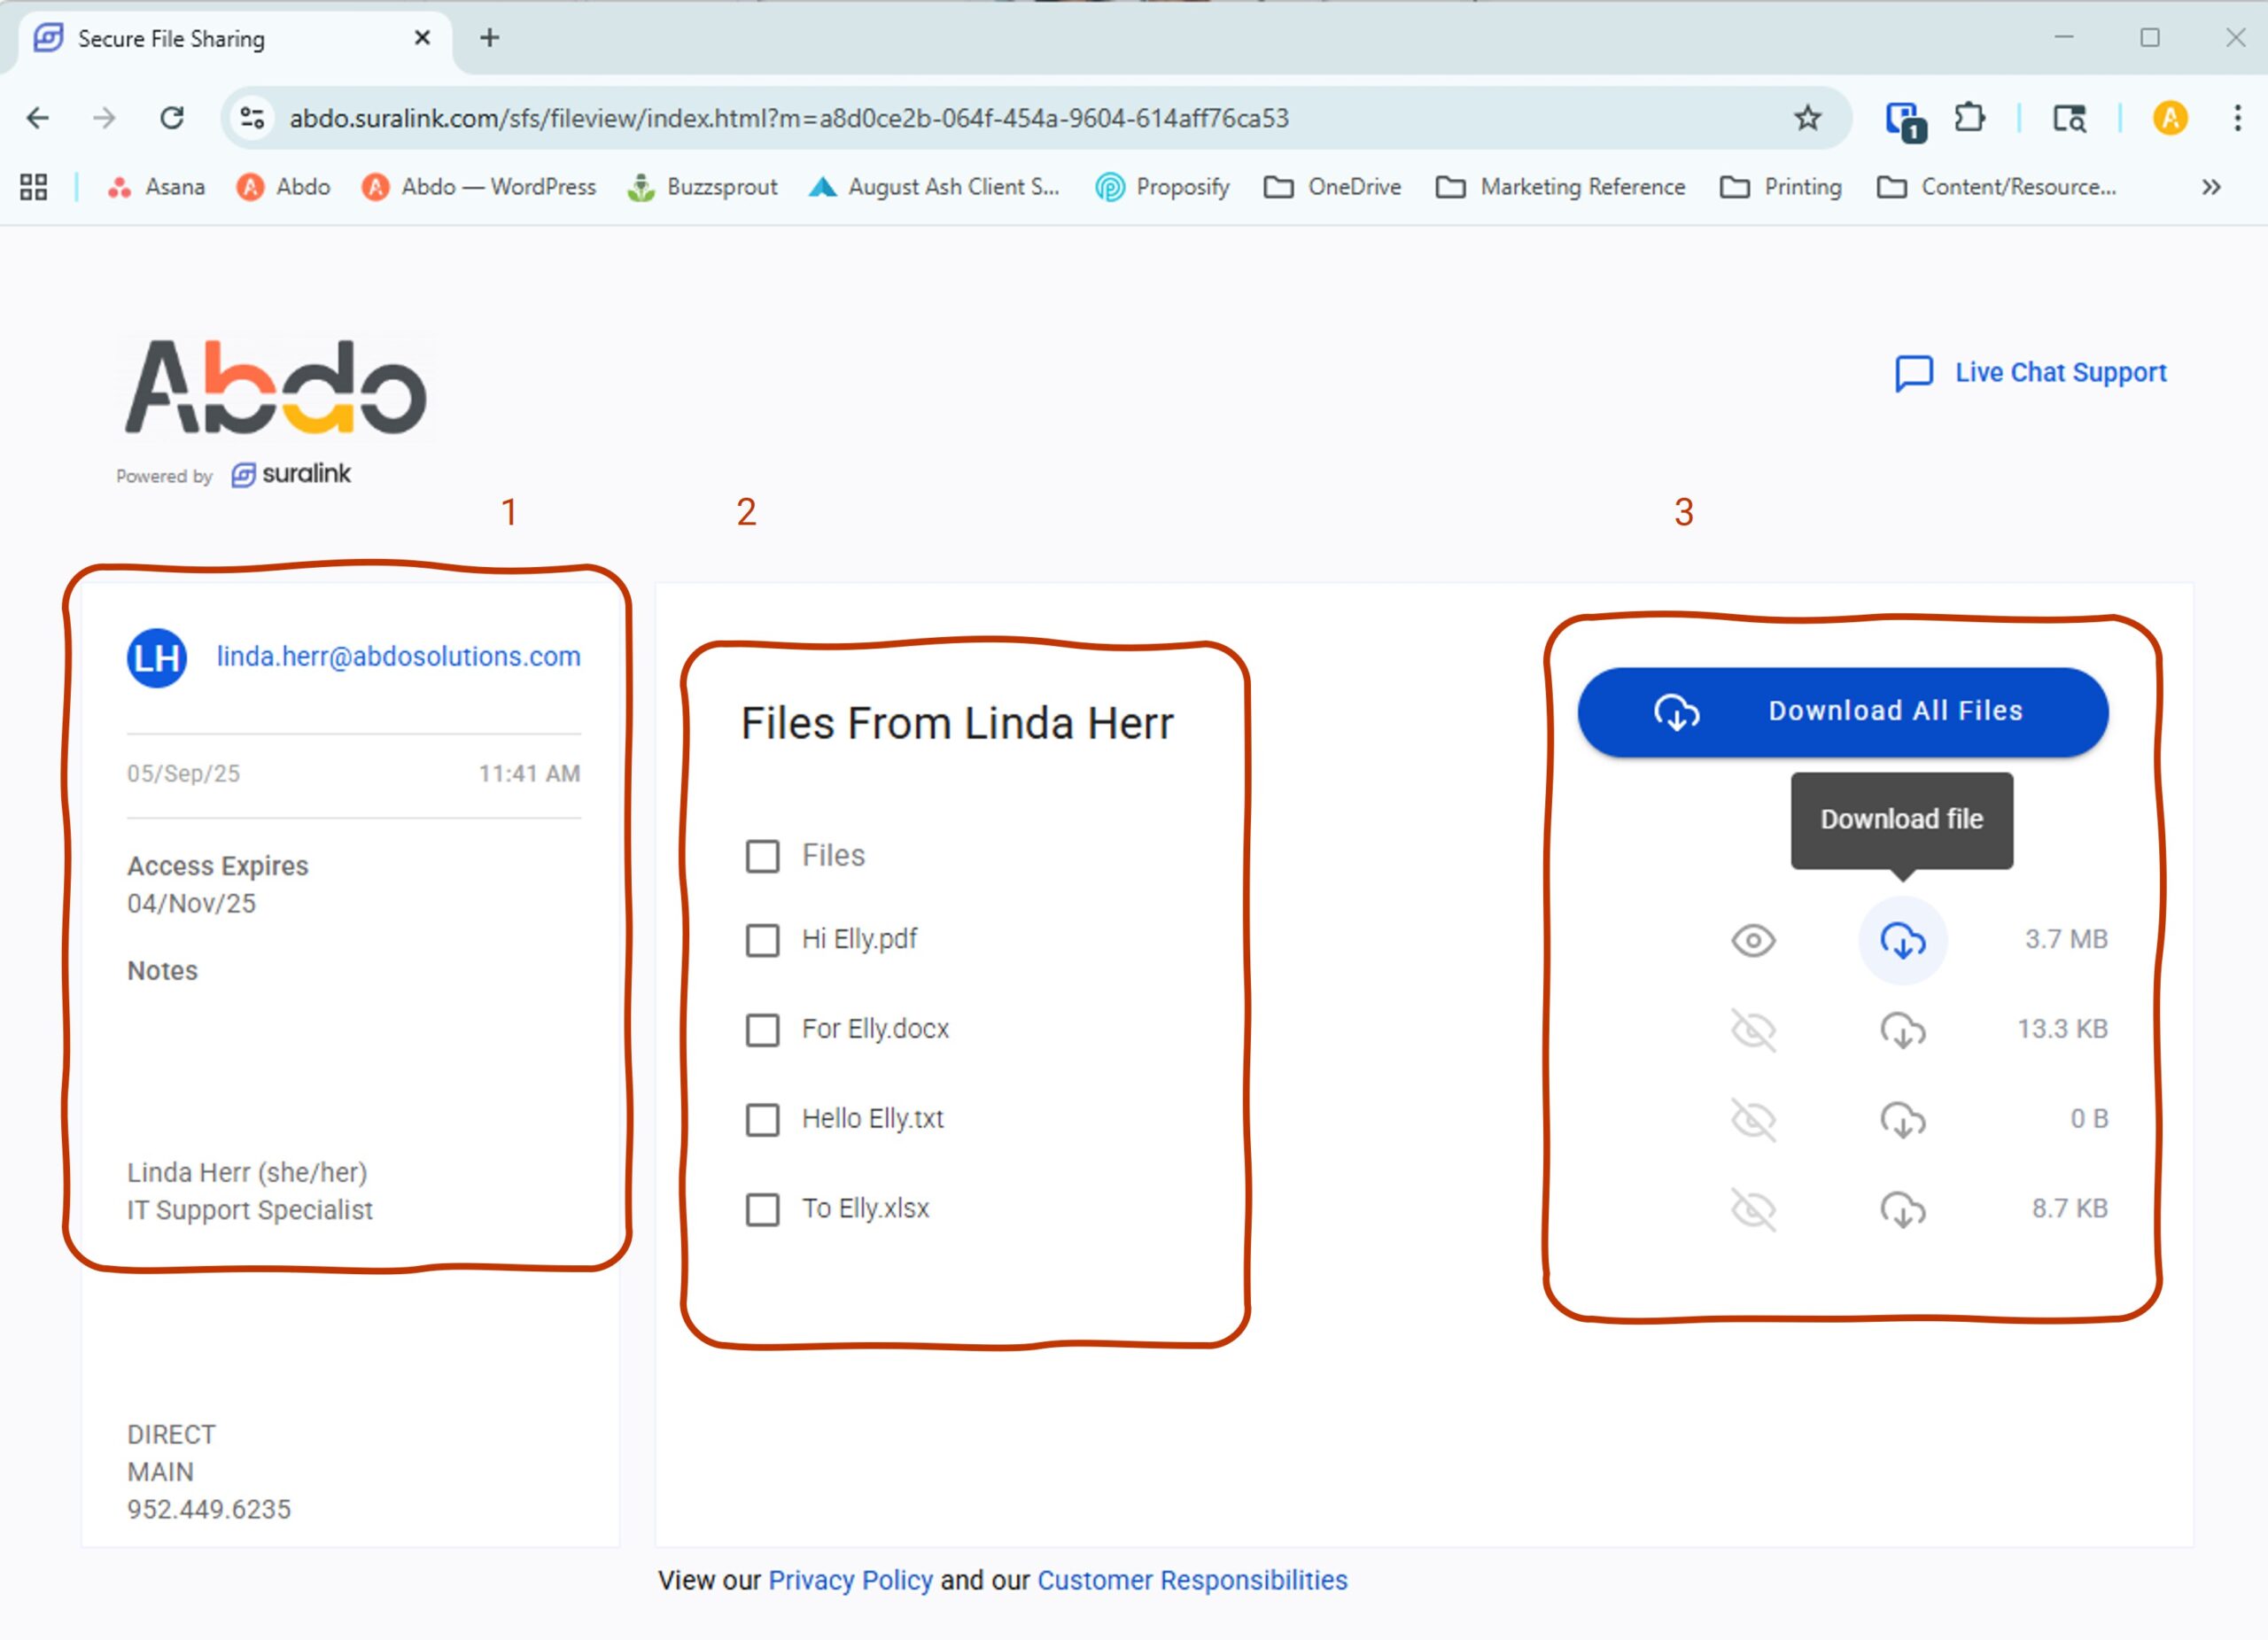2268x1640 pixels.
Task: Open a new browser tab
Action: click(489, 38)
